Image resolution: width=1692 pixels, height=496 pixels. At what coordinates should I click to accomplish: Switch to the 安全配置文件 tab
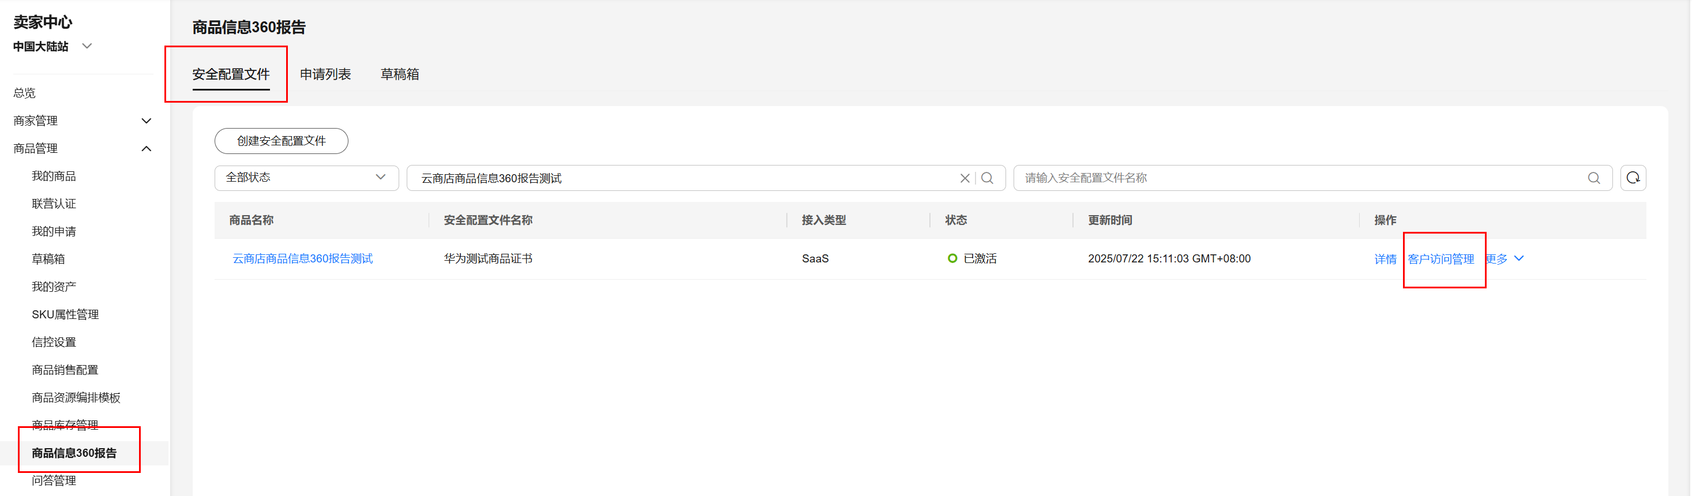click(x=231, y=74)
